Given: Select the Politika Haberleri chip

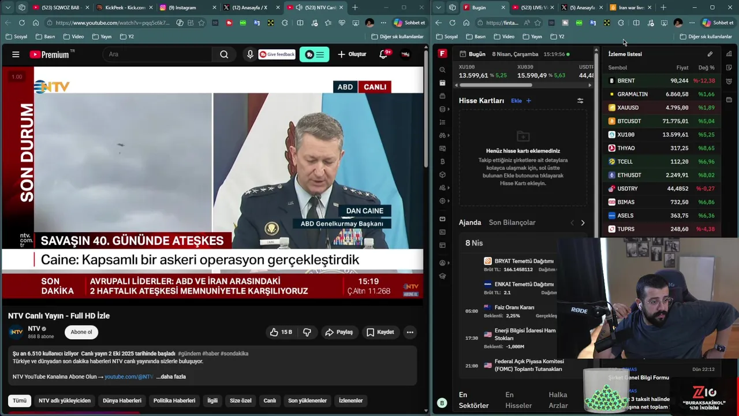Looking at the screenshot, I should (x=174, y=400).
